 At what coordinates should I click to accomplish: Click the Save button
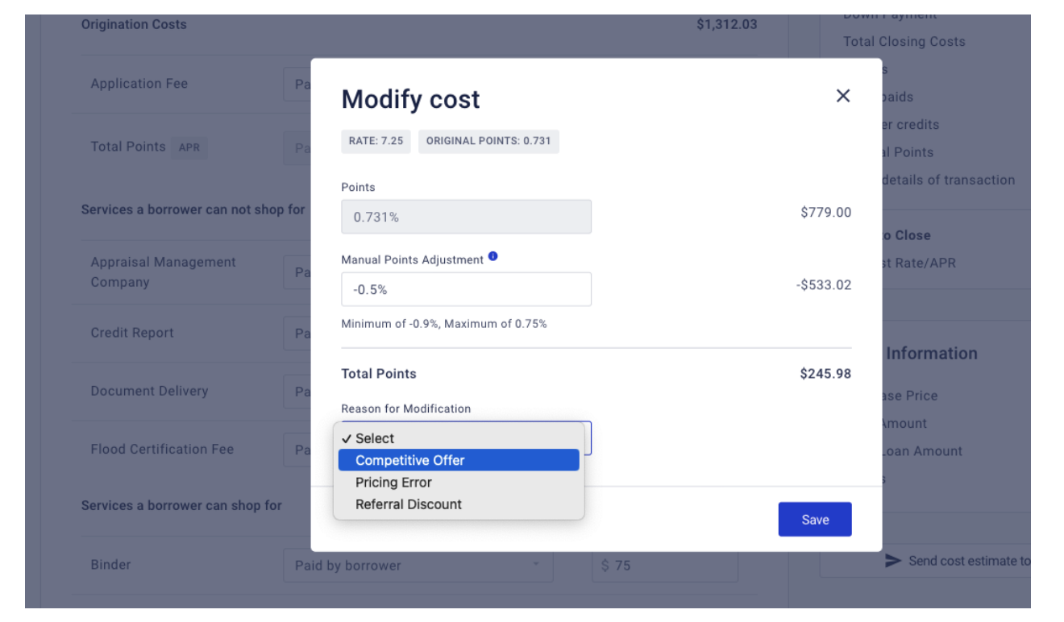[x=815, y=520]
